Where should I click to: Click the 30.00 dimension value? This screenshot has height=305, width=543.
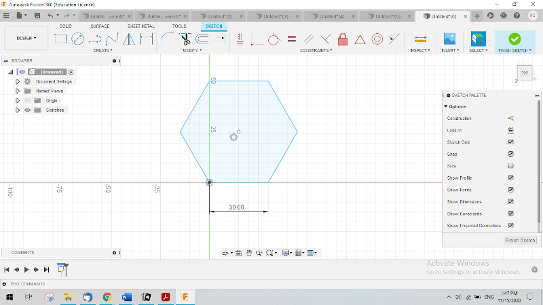click(236, 207)
